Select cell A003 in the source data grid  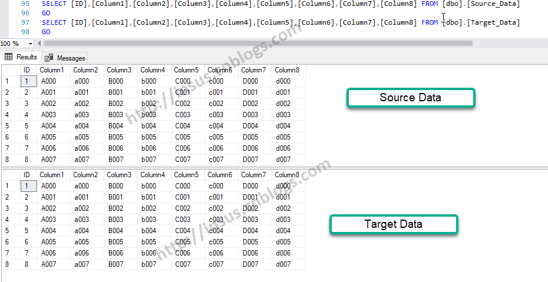tap(49, 115)
